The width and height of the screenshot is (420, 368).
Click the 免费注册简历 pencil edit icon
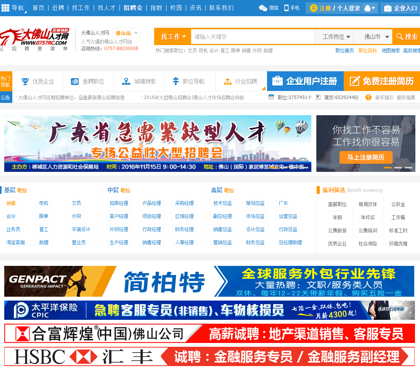[x=354, y=81]
